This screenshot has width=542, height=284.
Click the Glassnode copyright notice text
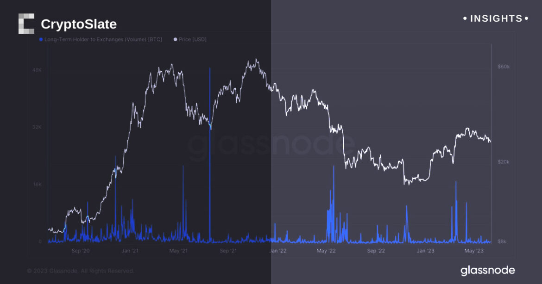[81, 271]
